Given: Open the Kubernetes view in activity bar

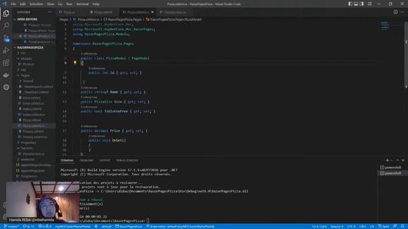Looking at the screenshot, I should (x=6, y=87).
